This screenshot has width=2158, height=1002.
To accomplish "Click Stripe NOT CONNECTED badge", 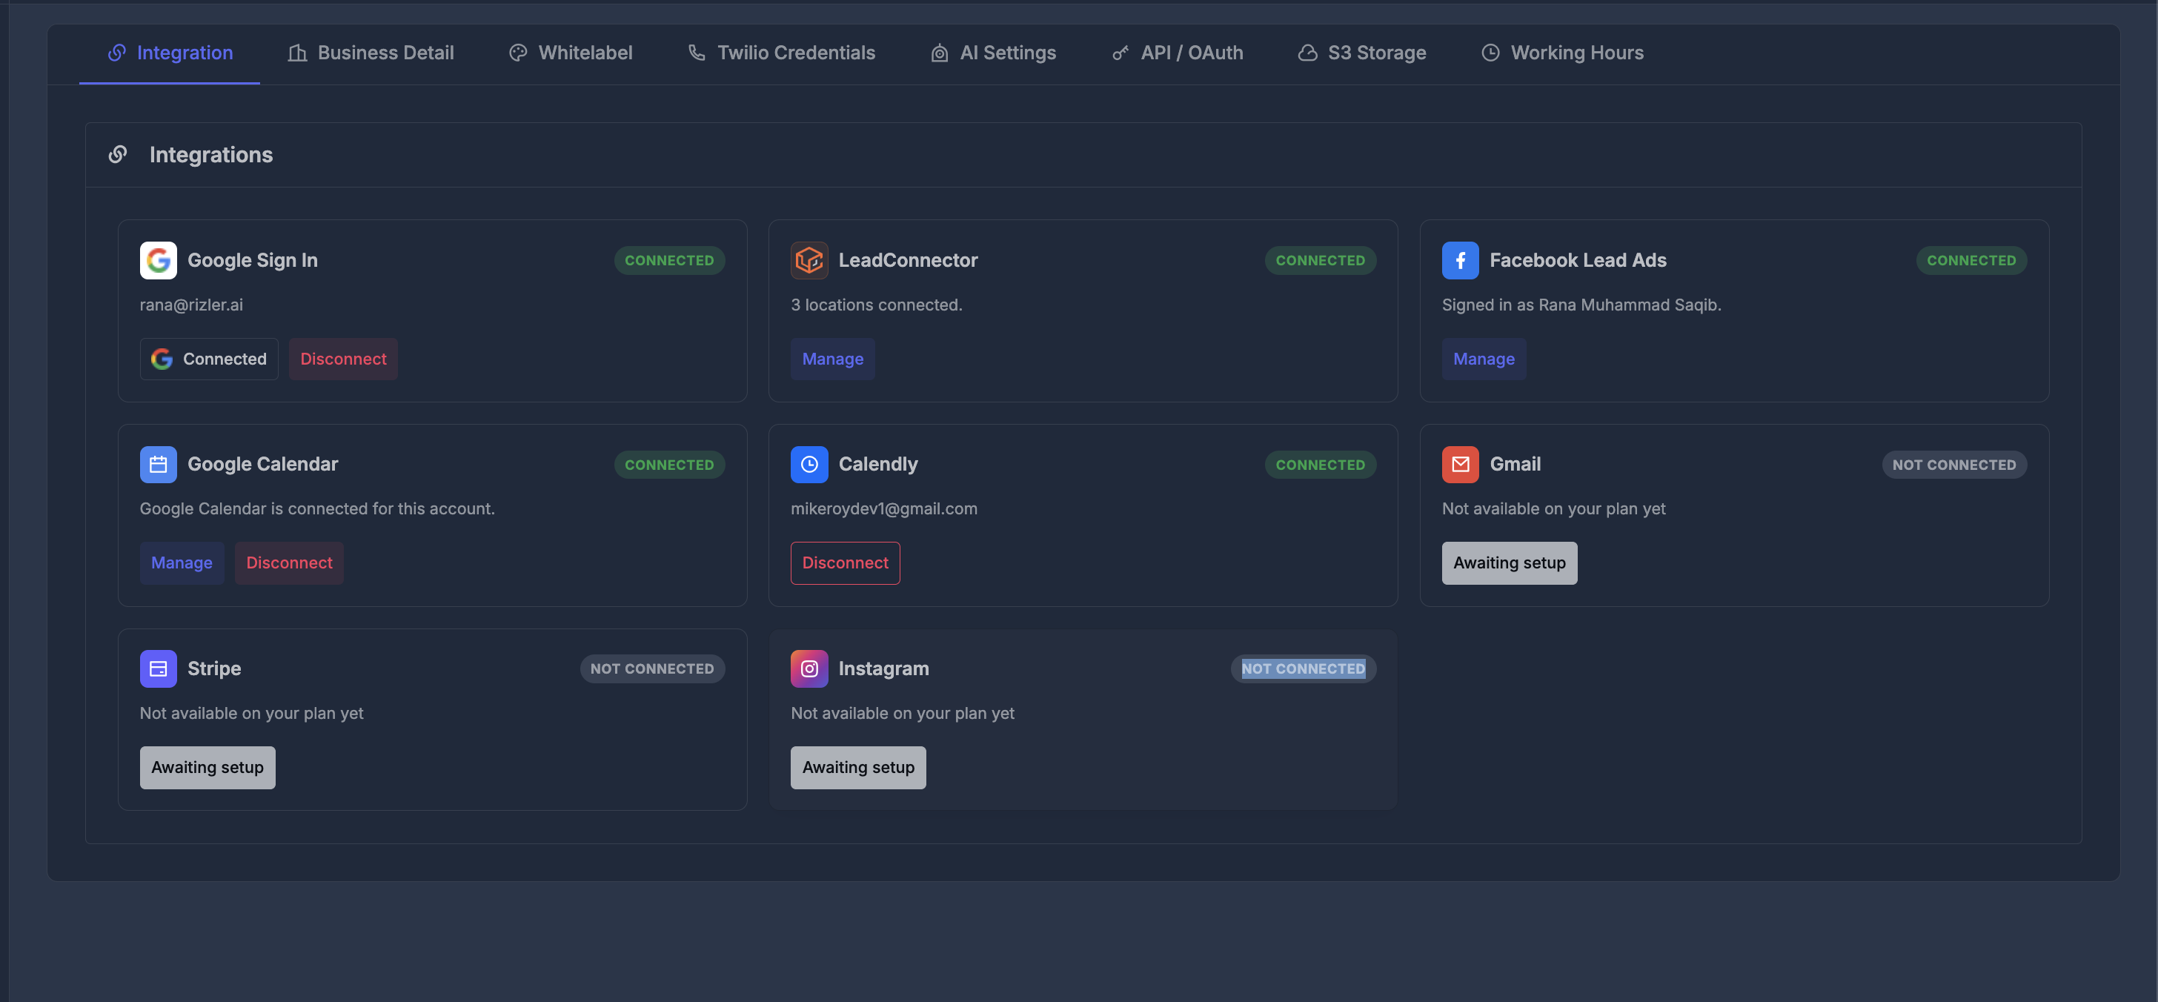I will click(x=651, y=668).
